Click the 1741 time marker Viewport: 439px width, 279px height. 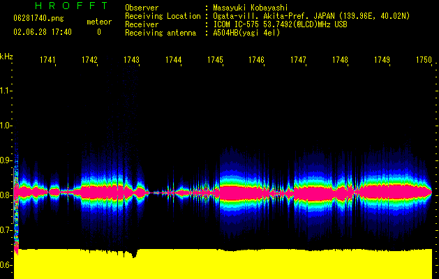point(47,60)
